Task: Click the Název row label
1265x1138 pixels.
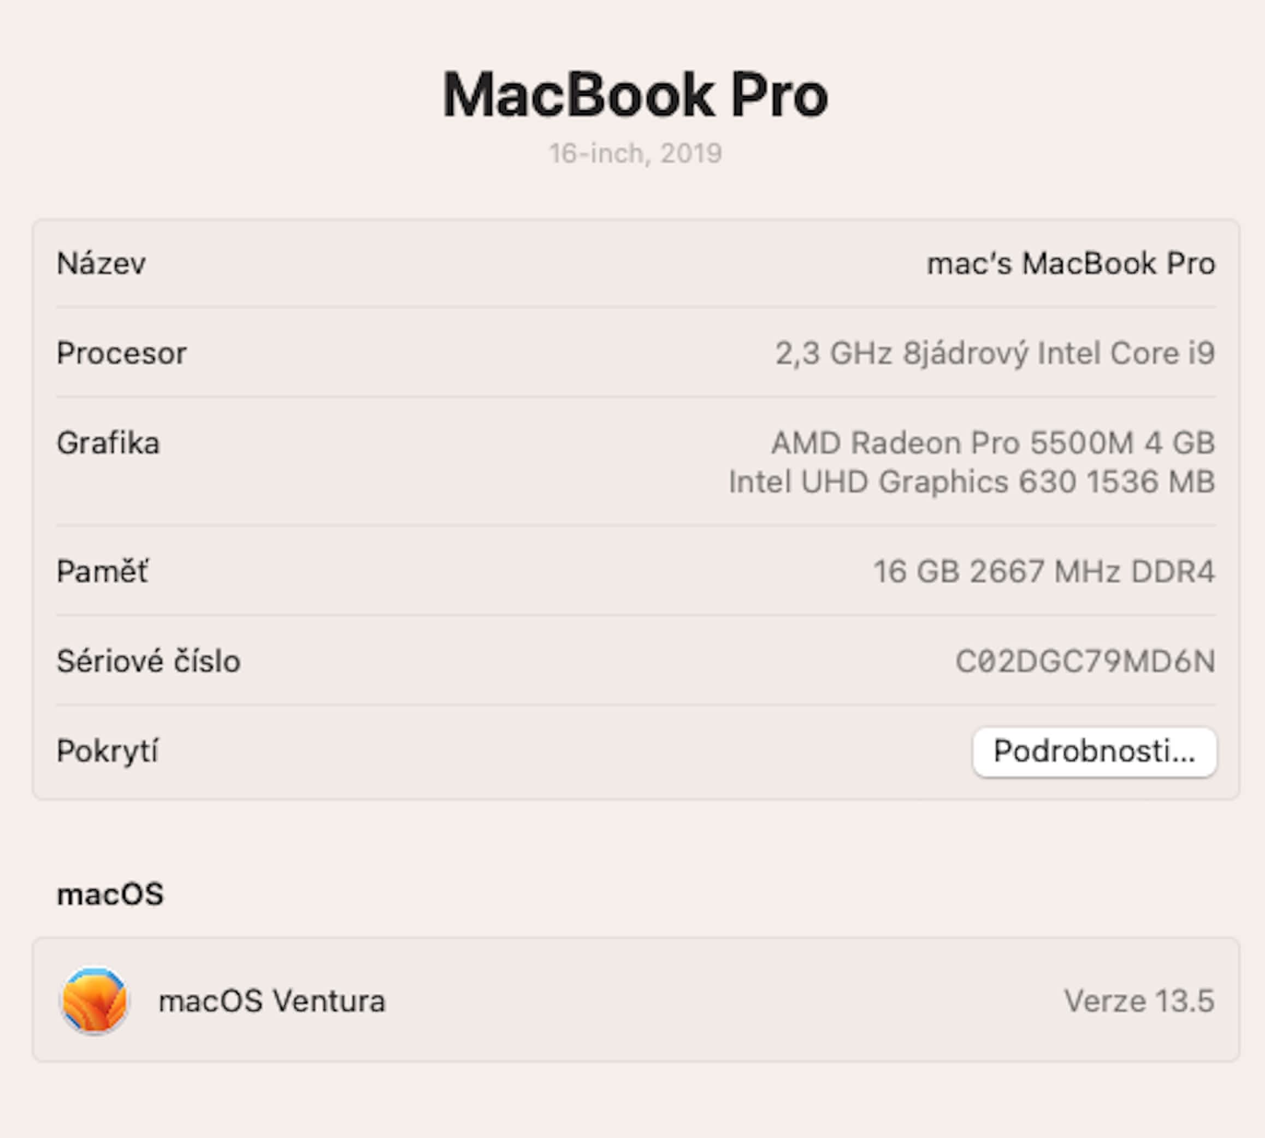Action: [x=101, y=263]
